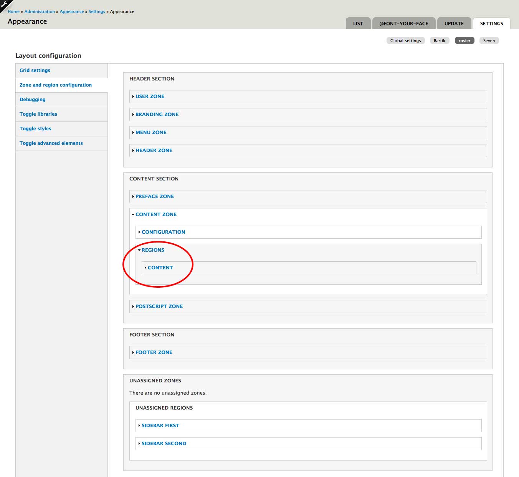Switch to the LIST tab
Image resolution: width=519 pixels, height=477 pixels.
pos(358,23)
